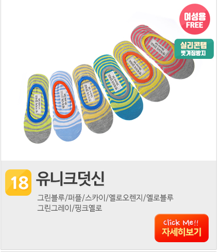Click the 그린블루 color option text

tap(50, 198)
